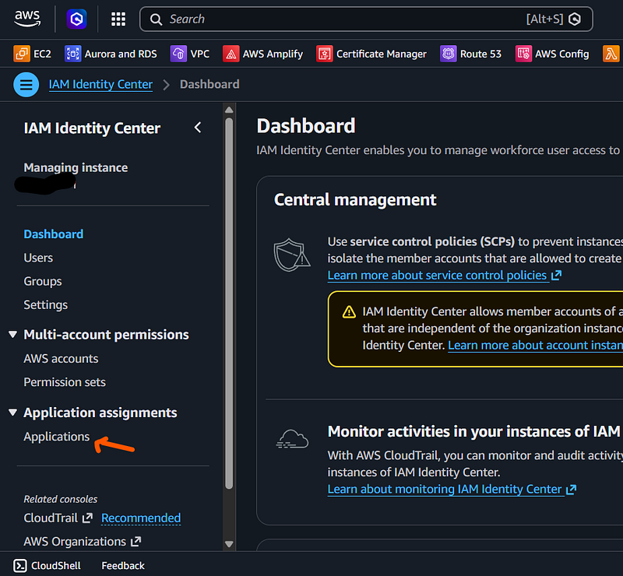
Task: Collapse the Application assignments section
Action: (12, 413)
